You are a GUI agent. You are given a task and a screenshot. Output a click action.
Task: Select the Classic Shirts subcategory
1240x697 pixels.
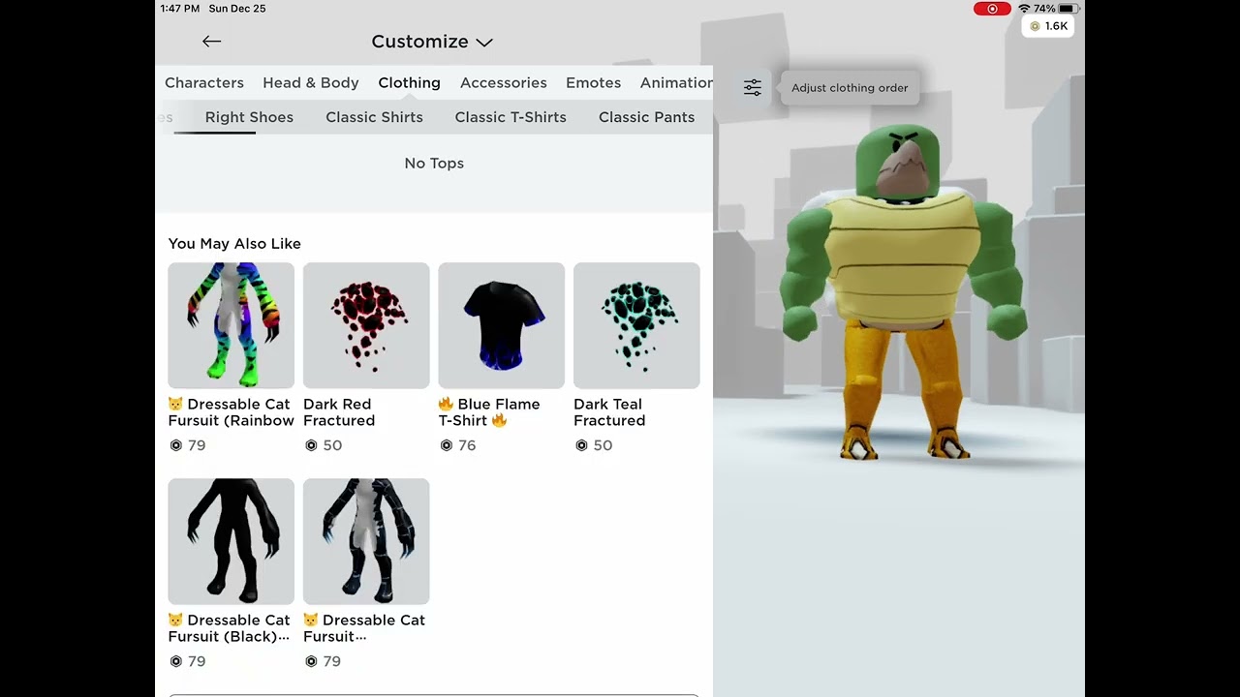[374, 117]
